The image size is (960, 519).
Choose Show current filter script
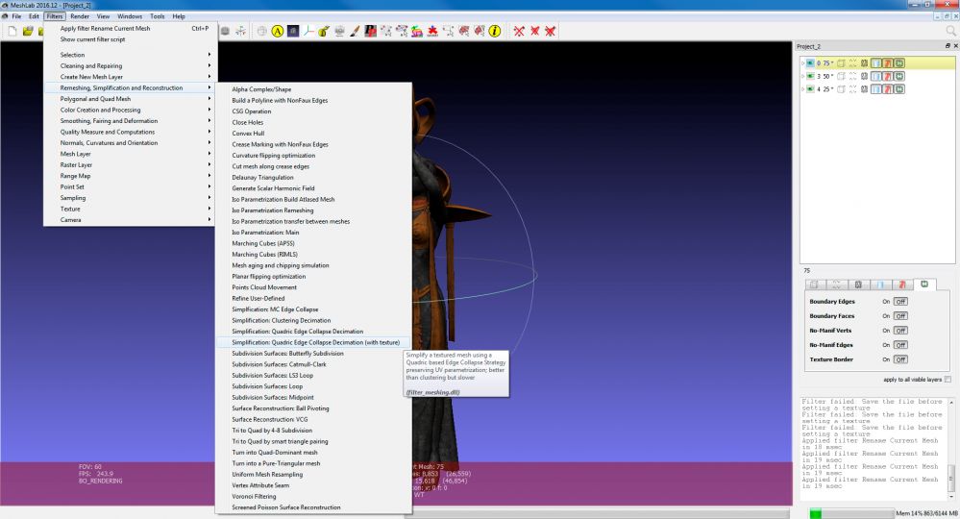(x=130, y=39)
